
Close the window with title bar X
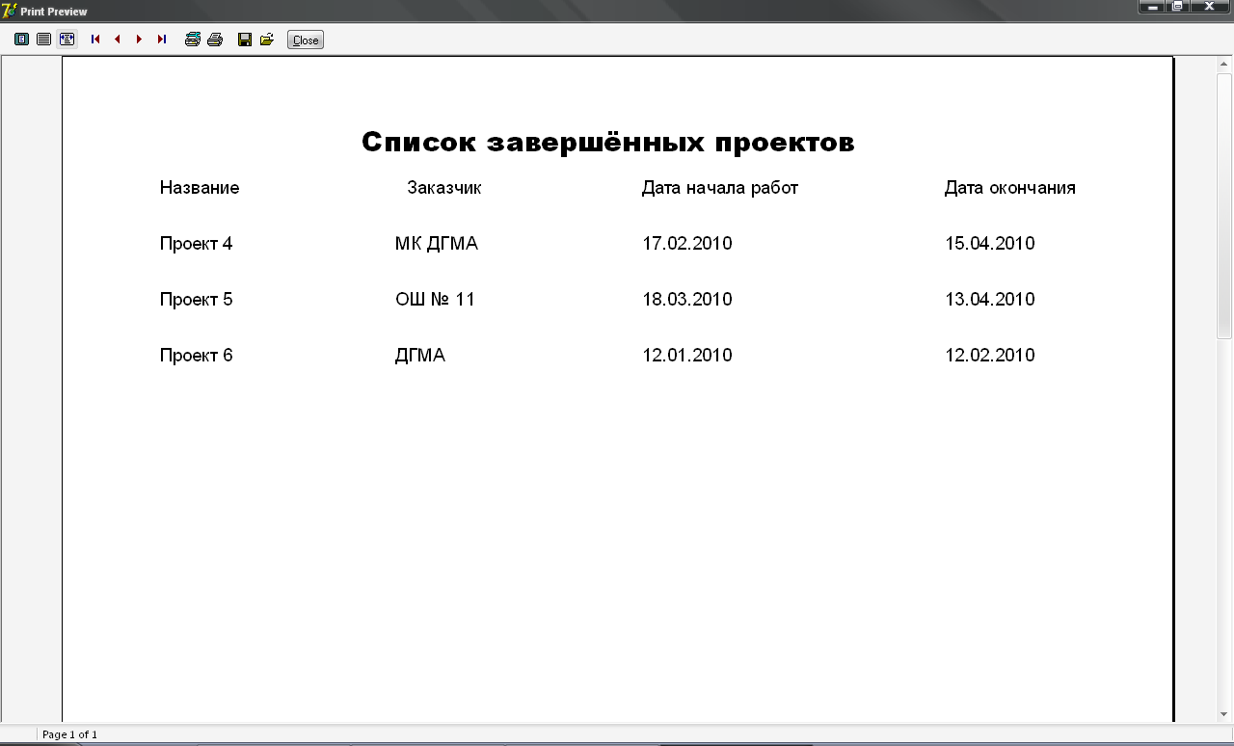point(1209,7)
